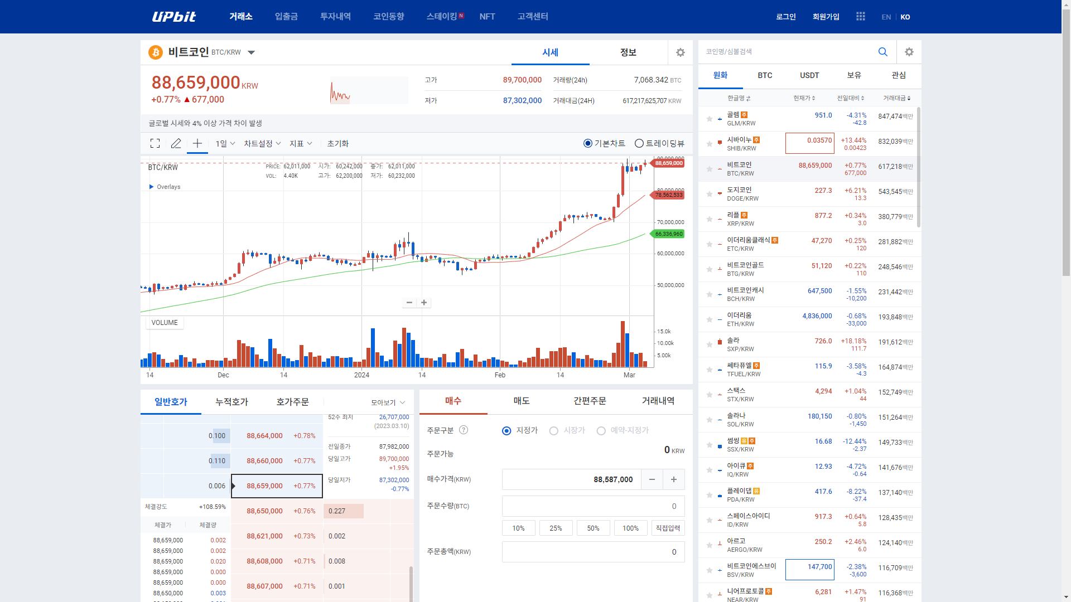The image size is (1071, 602).
Task: Click the 50% quantity button
Action: [x=593, y=528]
